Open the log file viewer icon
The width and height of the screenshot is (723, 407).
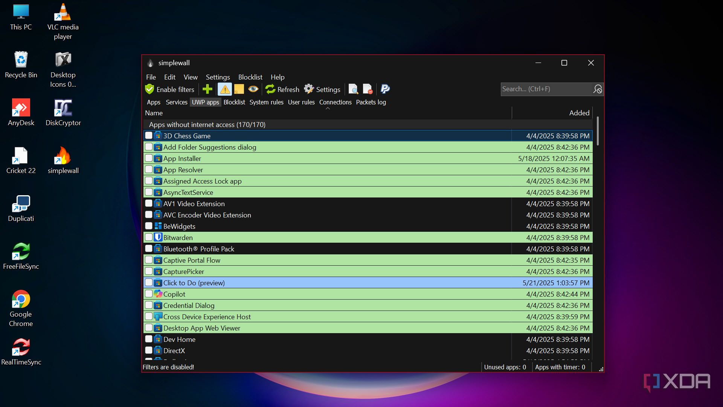pyautogui.click(x=353, y=89)
